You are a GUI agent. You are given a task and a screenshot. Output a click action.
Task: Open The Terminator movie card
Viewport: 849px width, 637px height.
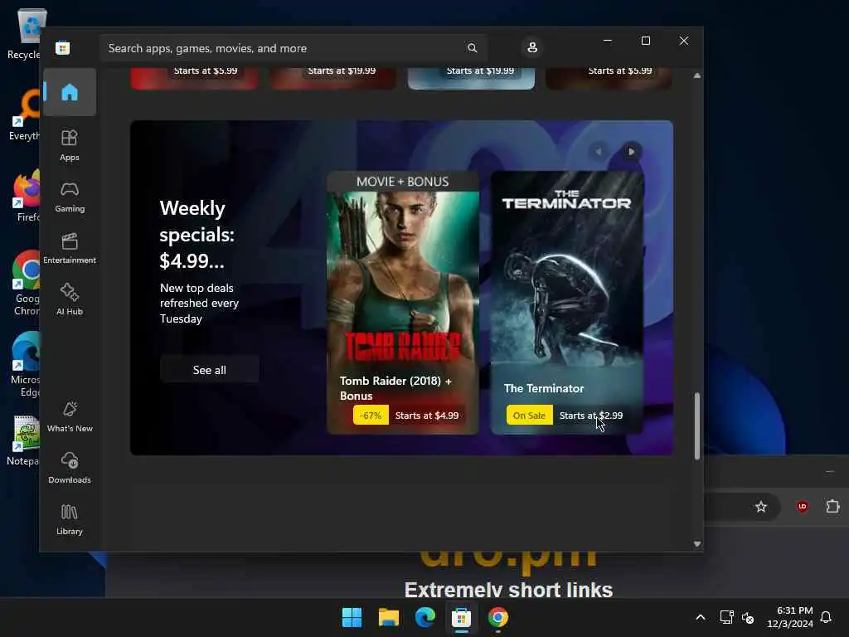click(567, 302)
